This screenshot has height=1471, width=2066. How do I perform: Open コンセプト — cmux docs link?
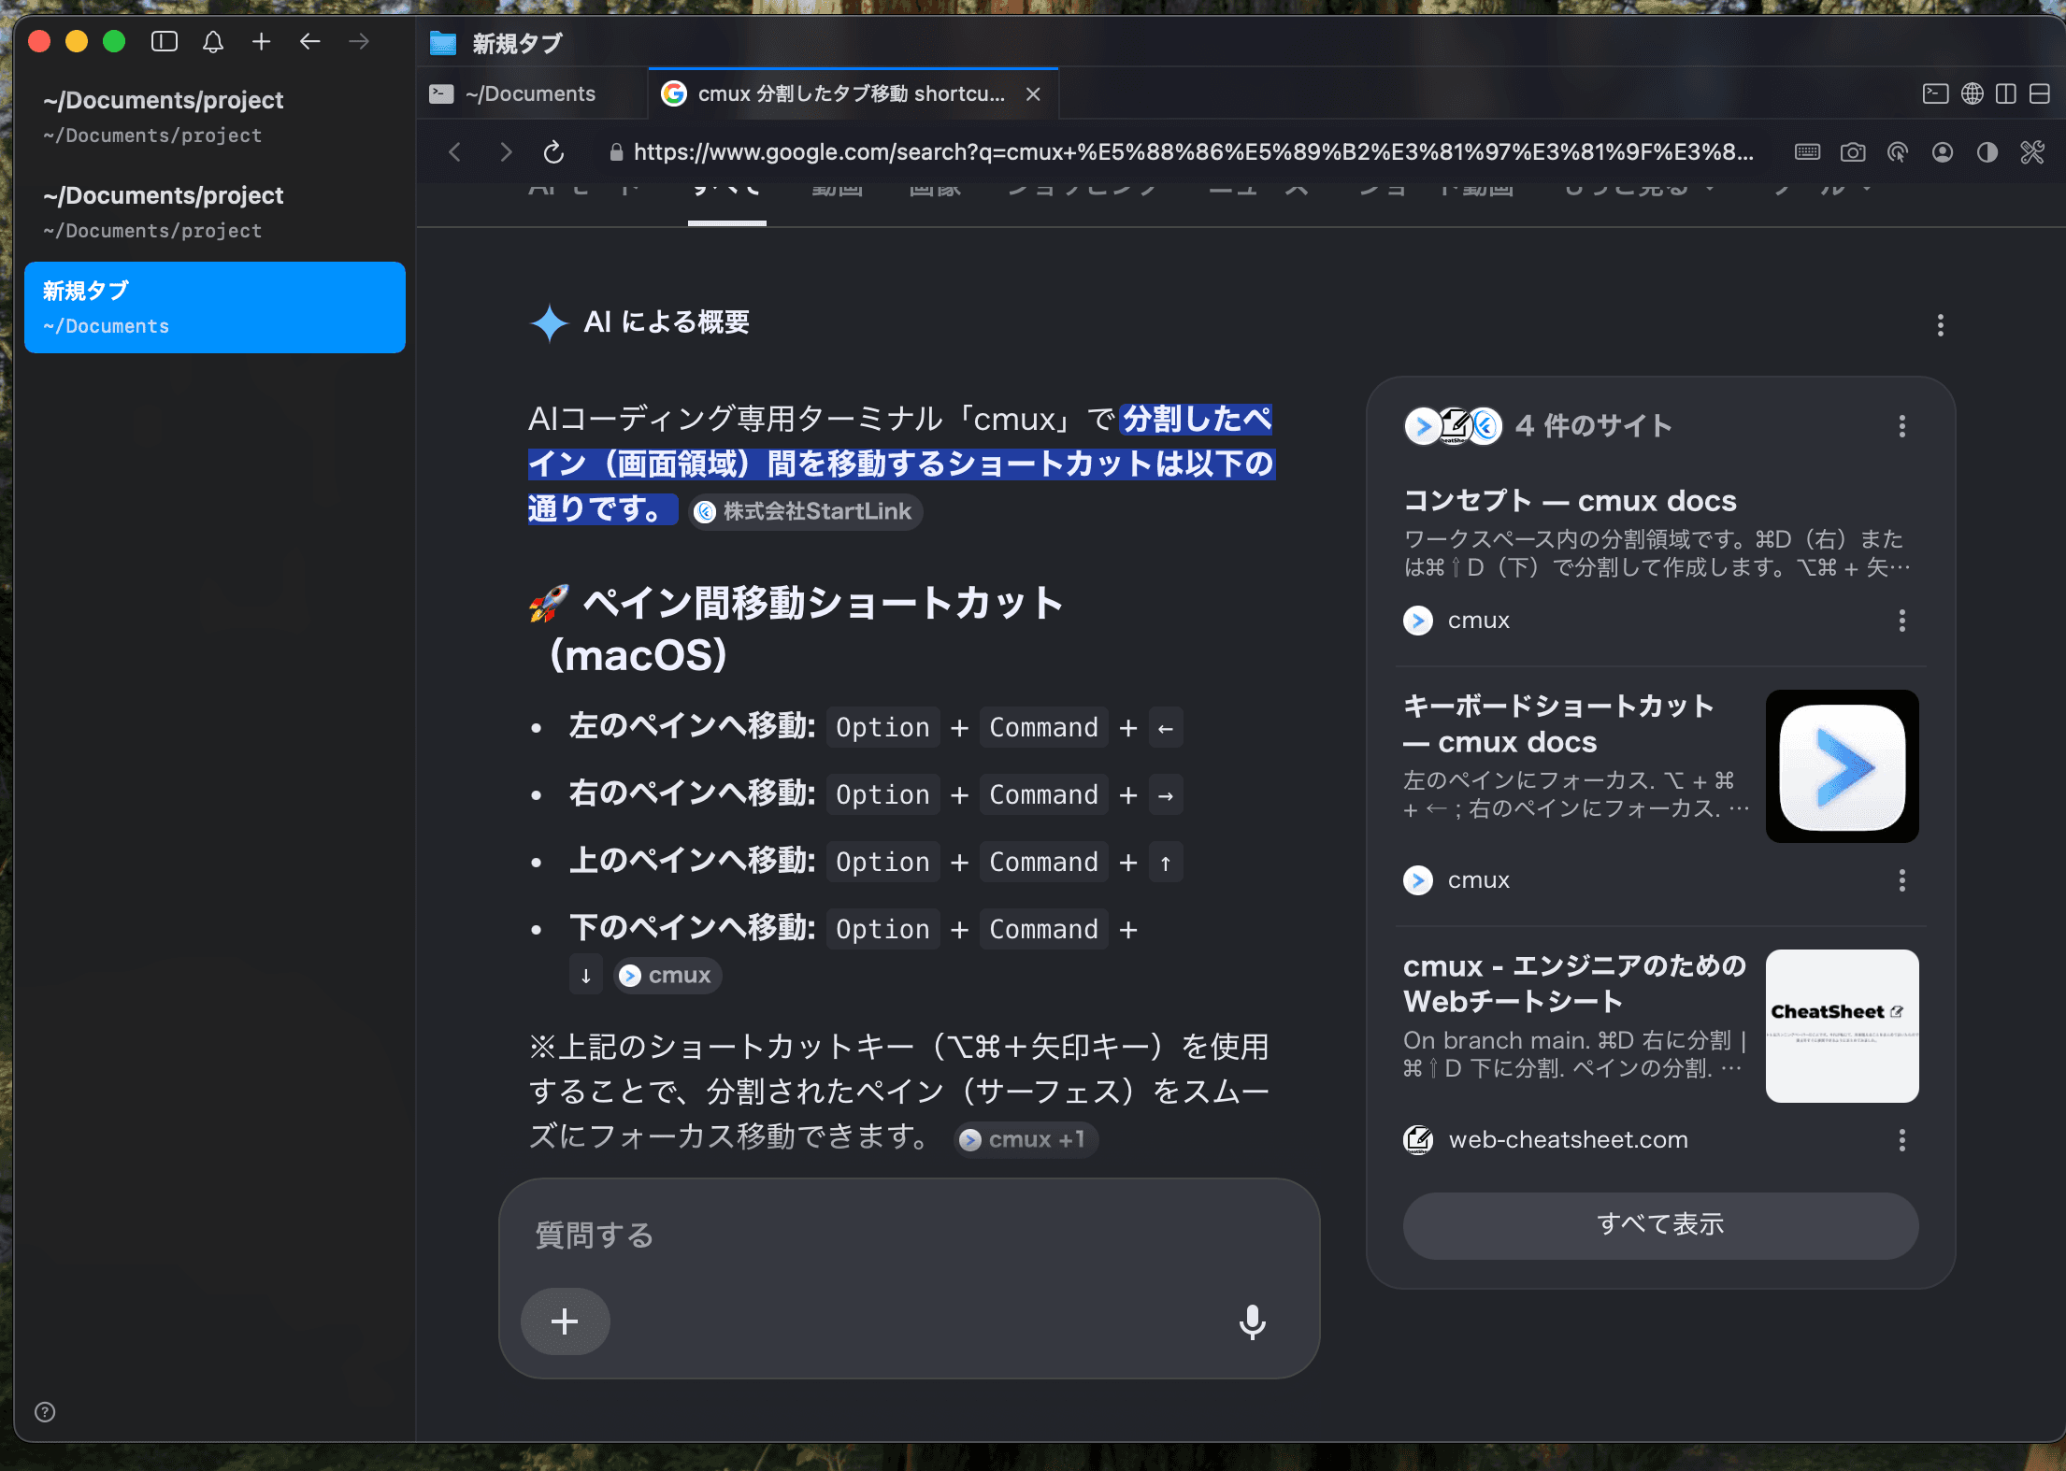[x=1570, y=501]
